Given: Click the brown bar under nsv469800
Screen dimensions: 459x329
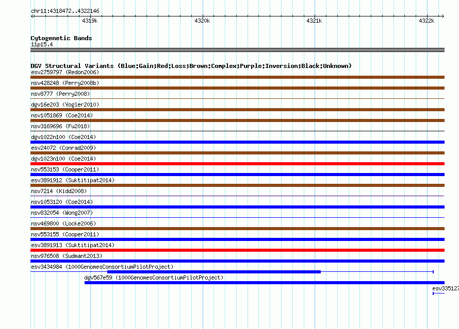Looking at the screenshot, I should pyautogui.click(x=237, y=229).
